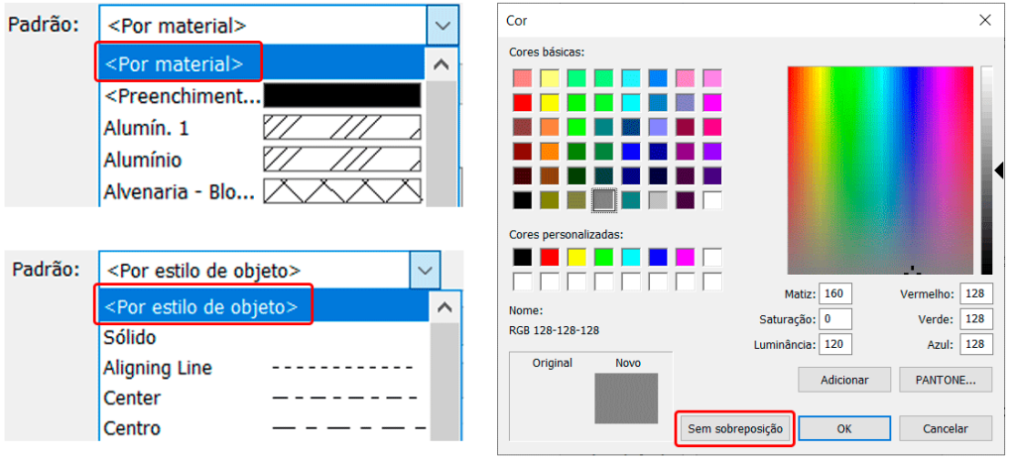The width and height of the screenshot is (1016, 459).
Task: Select the orange swatch in basic colors
Action: [x=550, y=151]
